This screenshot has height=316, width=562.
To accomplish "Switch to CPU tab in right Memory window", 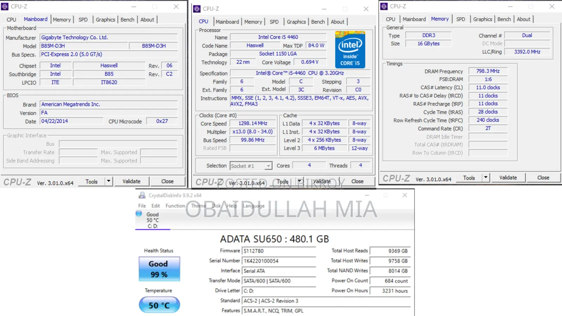I will (390, 19).
